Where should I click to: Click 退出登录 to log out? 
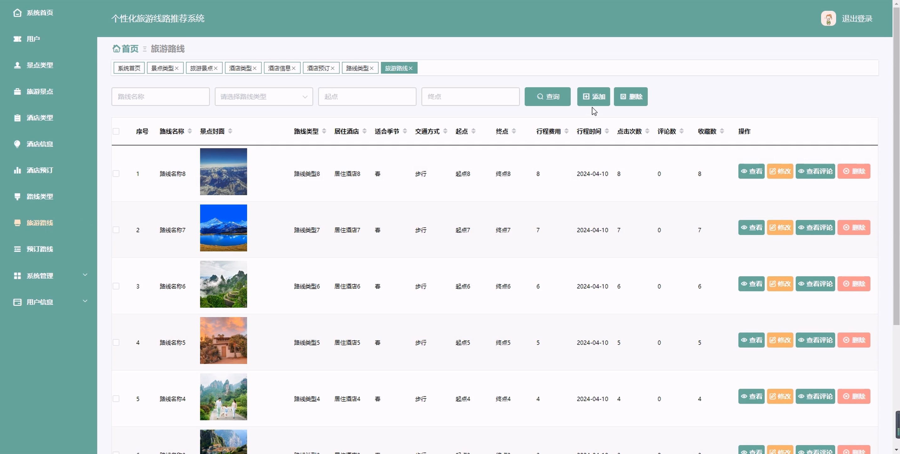(857, 19)
